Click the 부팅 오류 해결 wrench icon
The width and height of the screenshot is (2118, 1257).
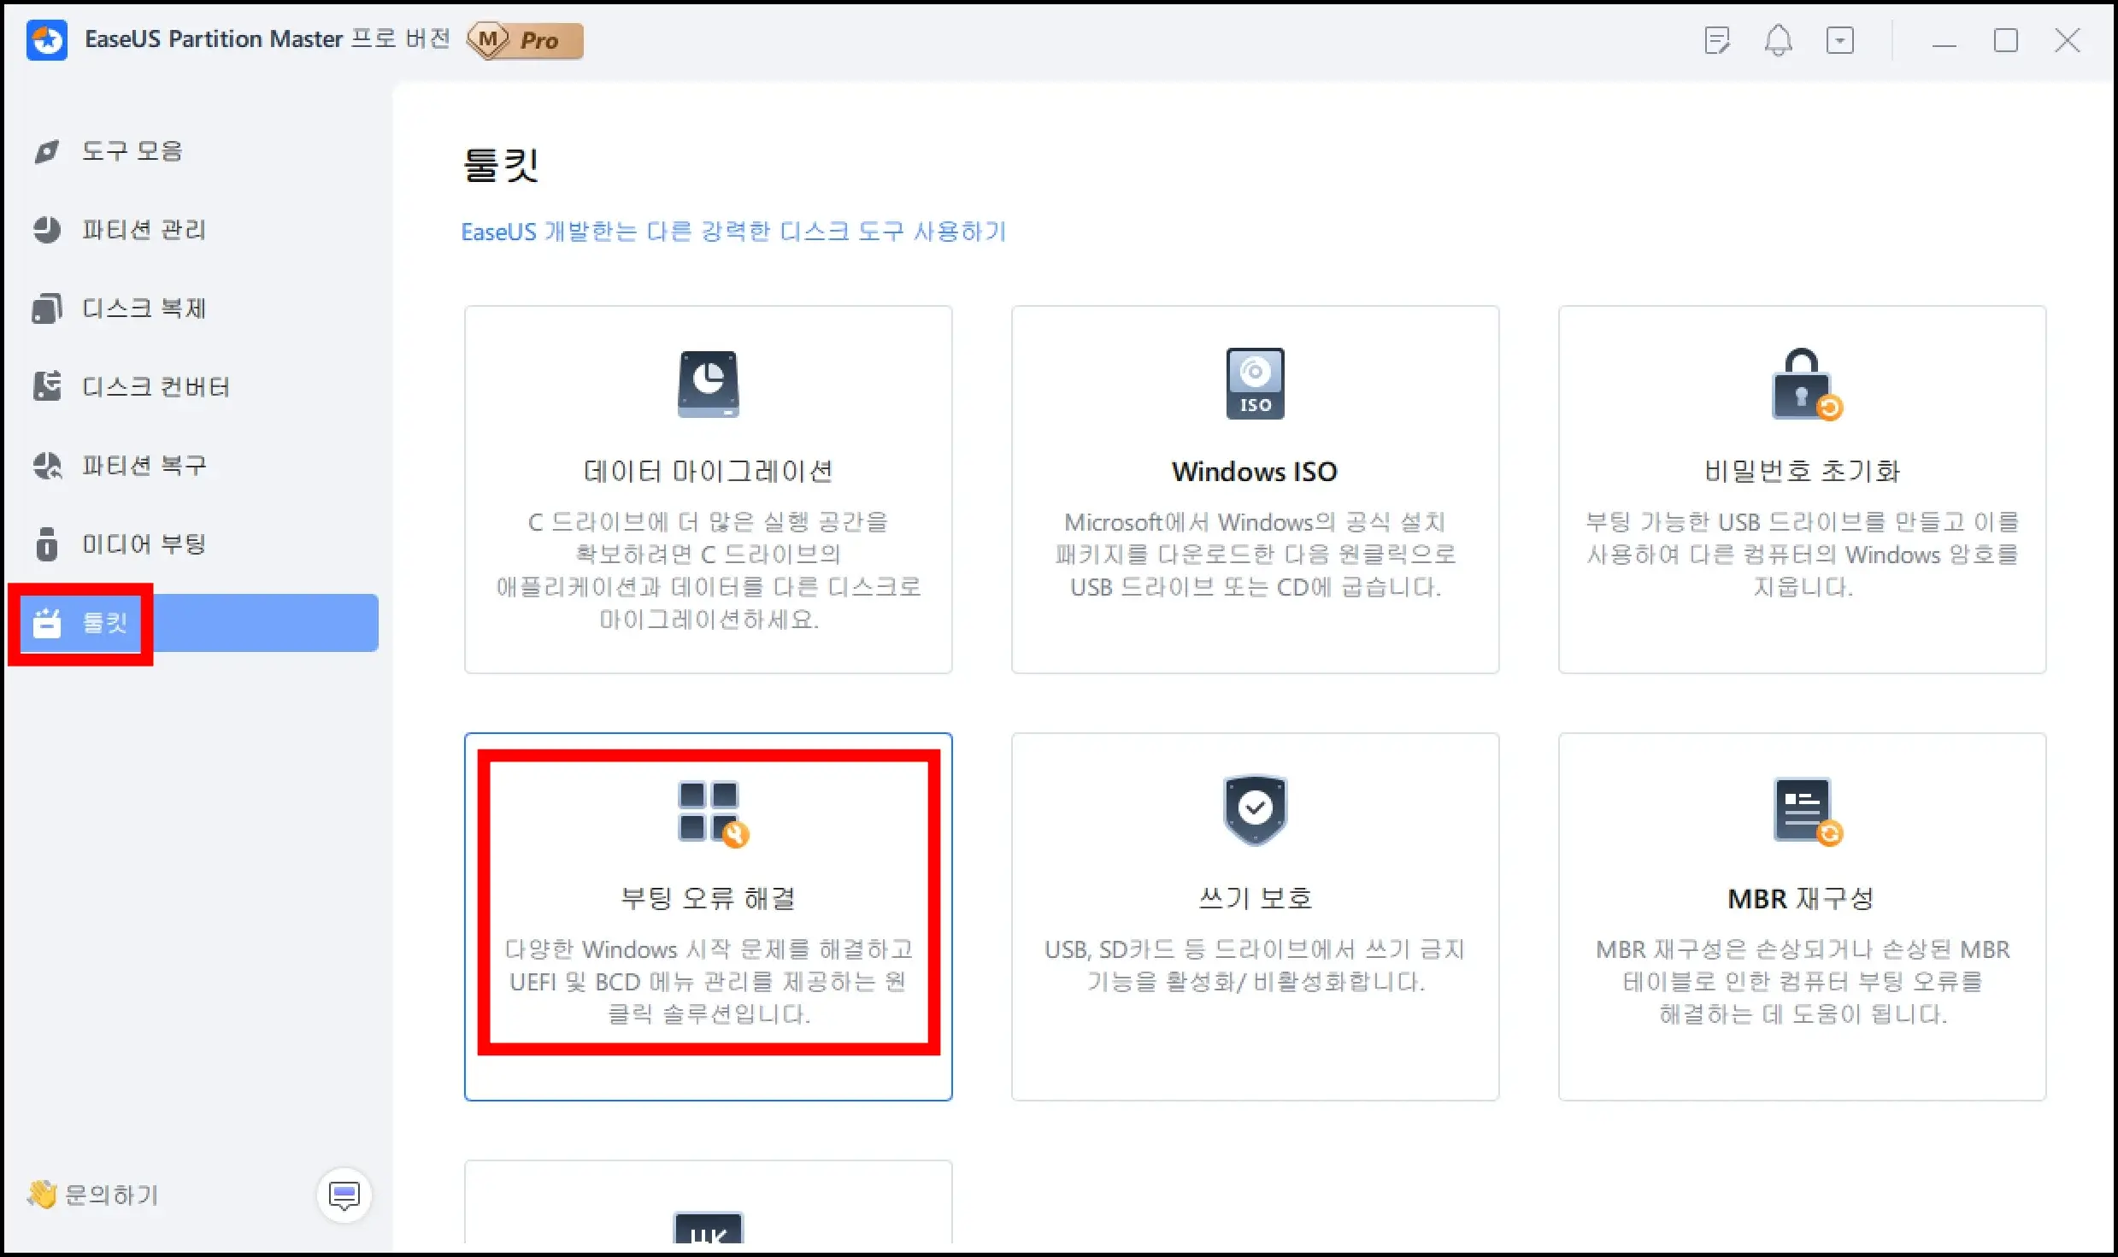coord(713,813)
